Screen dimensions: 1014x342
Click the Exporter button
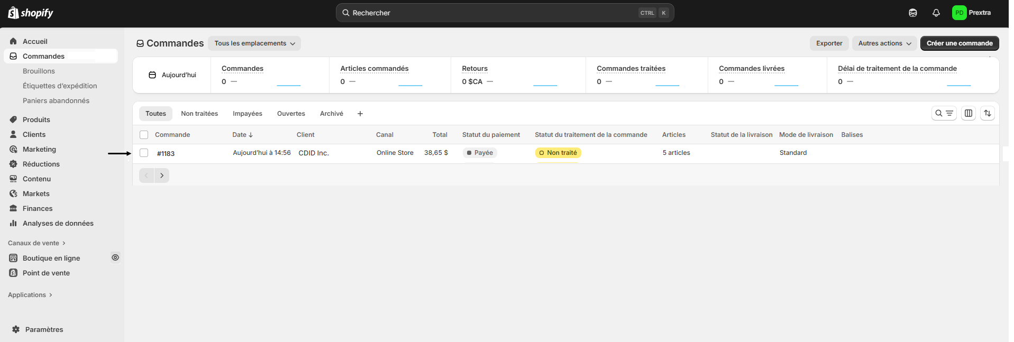(x=829, y=43)
